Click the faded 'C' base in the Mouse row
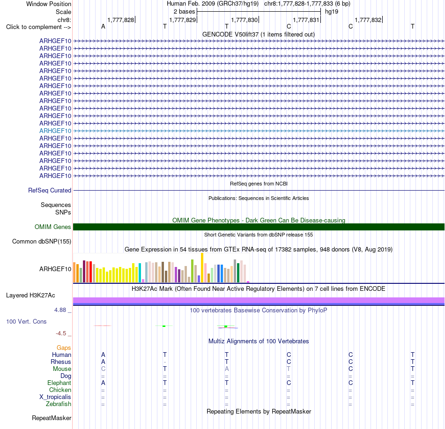The height and width of the screenshot is (429, 445). [x=103, y=369]
